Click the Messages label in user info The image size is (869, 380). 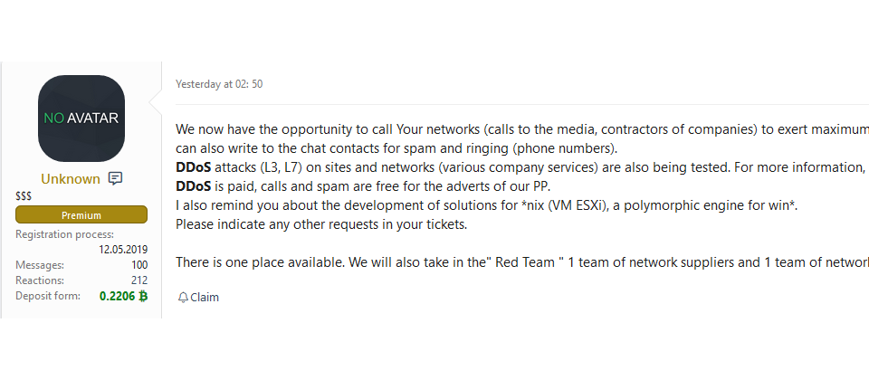pyautogui.click(x=39, y=265)
